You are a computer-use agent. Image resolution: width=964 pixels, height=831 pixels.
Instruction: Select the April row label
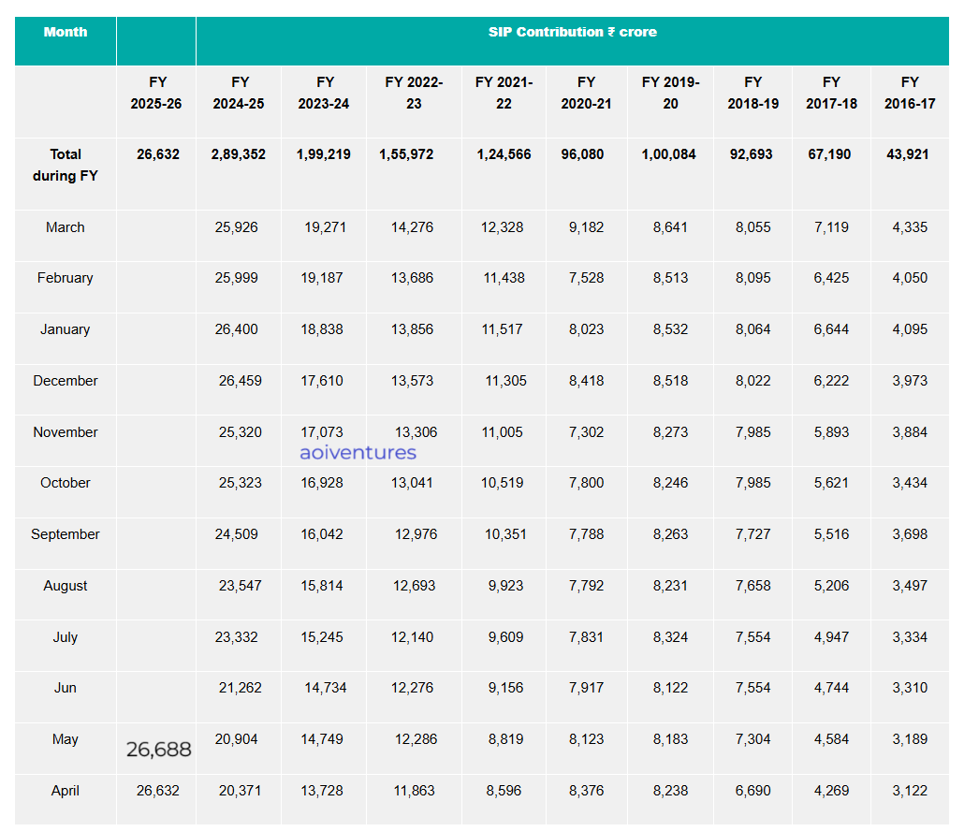point(66,791)
